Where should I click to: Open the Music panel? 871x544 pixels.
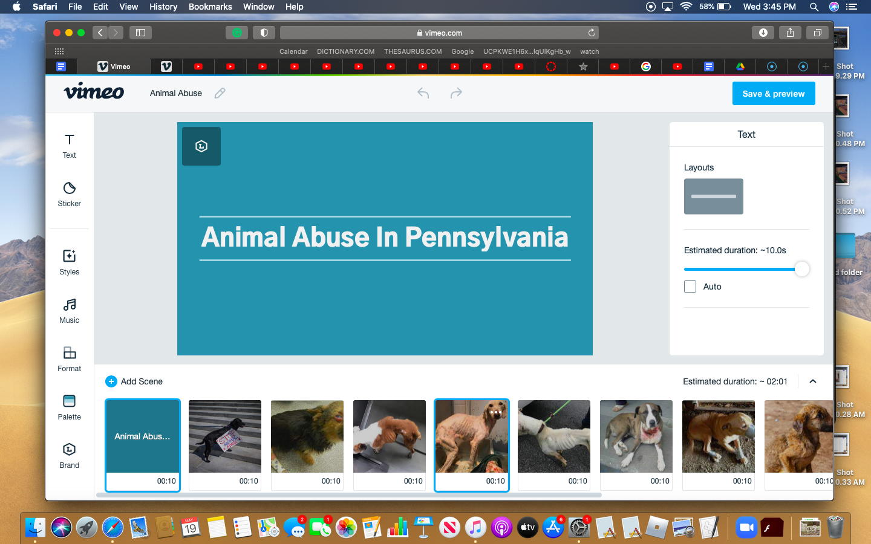coord(69,311)
